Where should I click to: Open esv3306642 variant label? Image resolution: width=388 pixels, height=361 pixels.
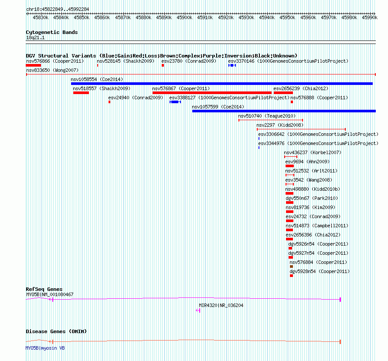coord(318,134)
